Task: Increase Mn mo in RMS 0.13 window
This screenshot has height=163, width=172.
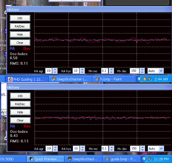Action: (111, 147)
